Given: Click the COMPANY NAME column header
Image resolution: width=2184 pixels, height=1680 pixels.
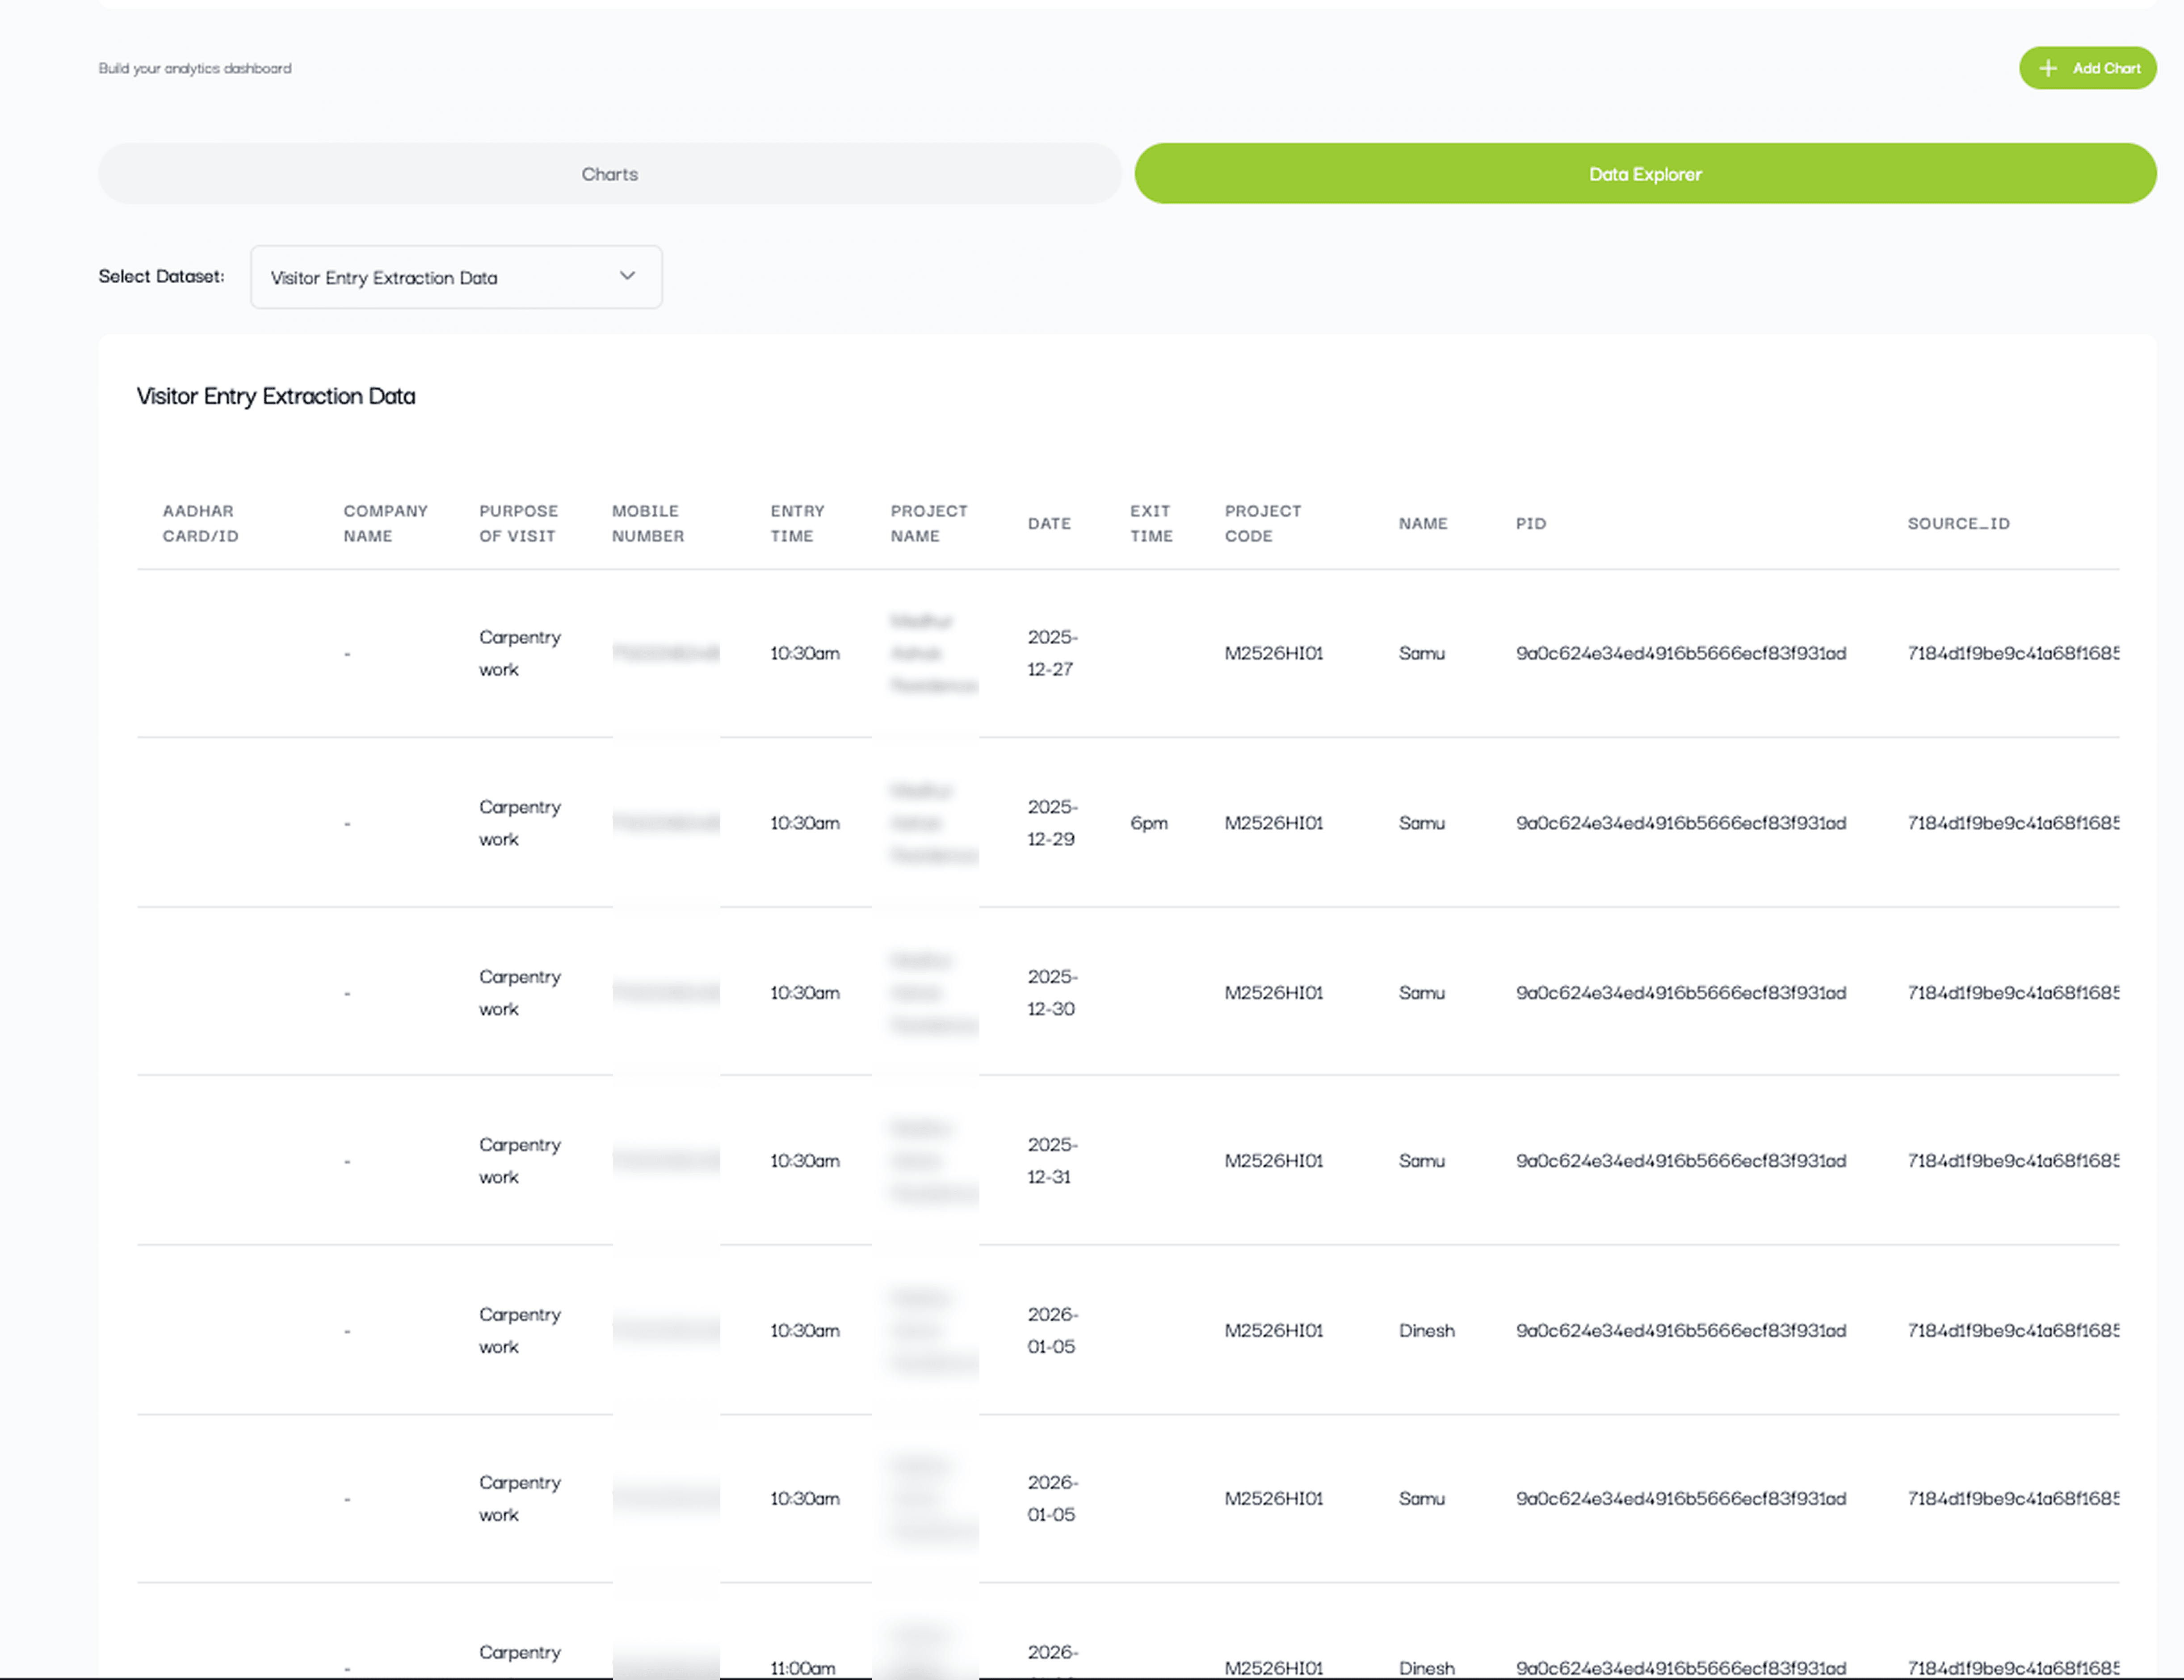Looking at the screenshot, I should coord(385,523).
